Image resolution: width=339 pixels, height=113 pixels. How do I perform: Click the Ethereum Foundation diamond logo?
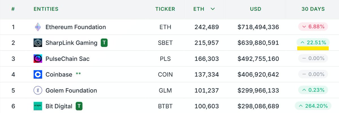coord(38,27)
